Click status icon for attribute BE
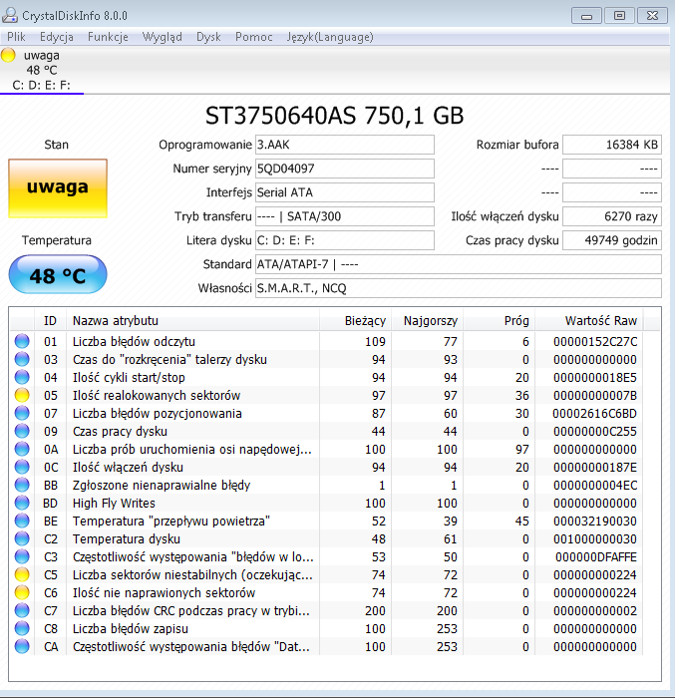This screenshot has height=698, width=675. coord(22,521)
